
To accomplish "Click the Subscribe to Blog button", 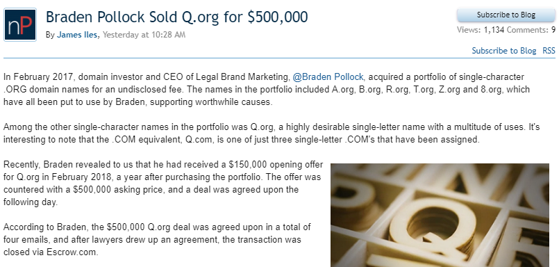I will click(506, 15).
